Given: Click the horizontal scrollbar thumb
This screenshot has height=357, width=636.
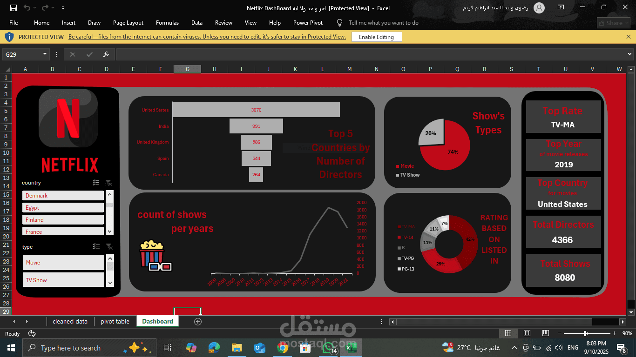Looking at the screenshot, I should coord(494,322).
